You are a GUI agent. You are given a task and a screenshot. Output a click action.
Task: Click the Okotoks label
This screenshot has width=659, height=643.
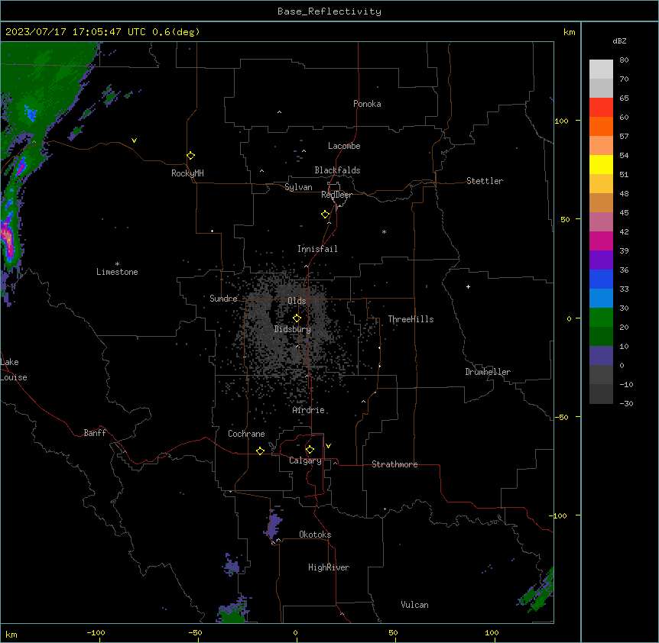point(315,535)
